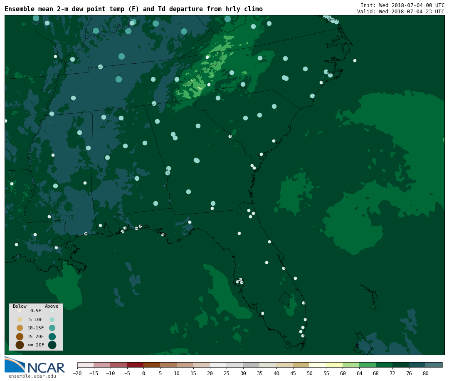449x381 pixels.
Task: Click the NCAR logo
Action: click(x=35, y=365)
